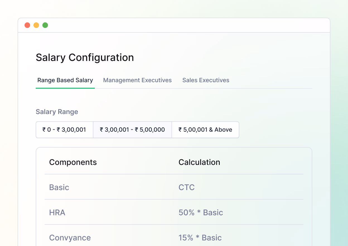Choose the ₹ 3,00,001 - ₹ 5,00,000 range
The image size is (348, 246).
tap(132, 130)
